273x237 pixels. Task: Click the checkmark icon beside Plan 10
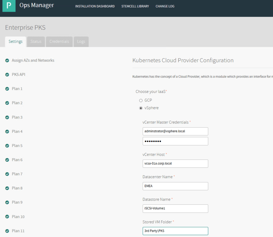pos(7,217)
